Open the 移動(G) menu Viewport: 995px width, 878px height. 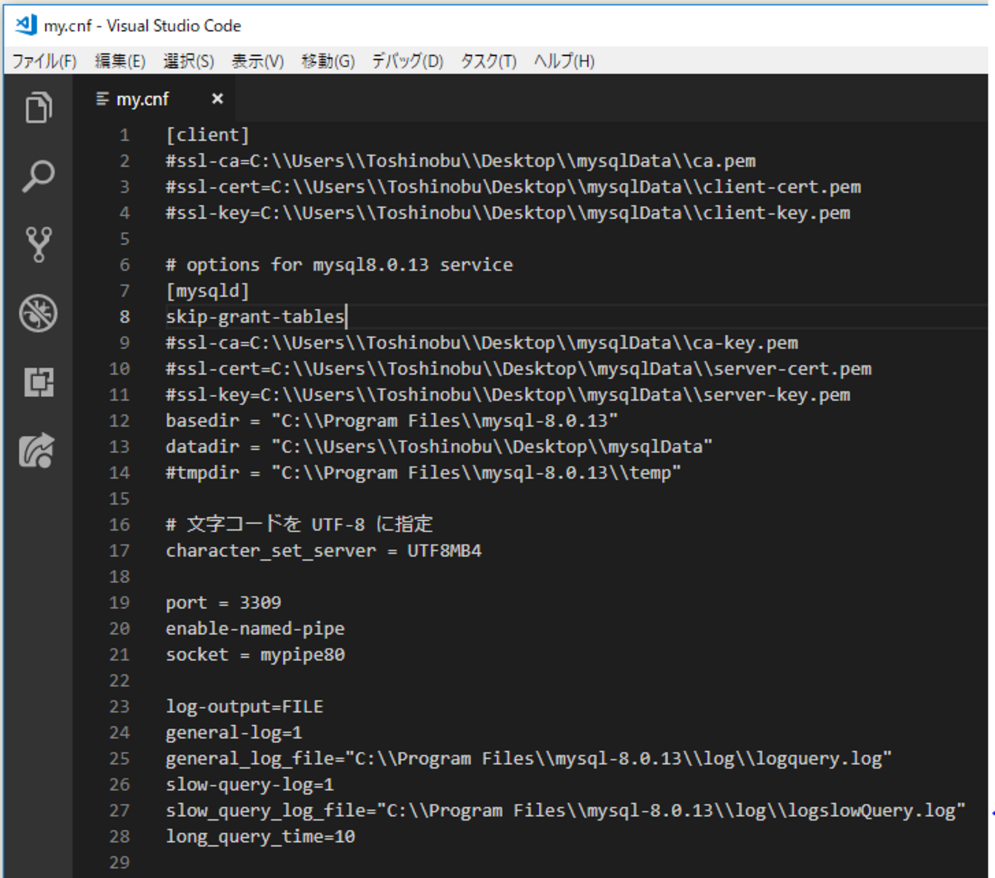click(328, 61)
